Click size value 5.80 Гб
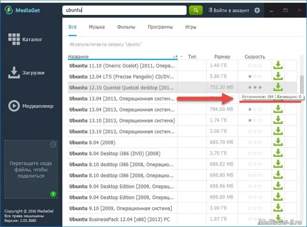The height and width of the screenshot is (227, 307). [x=218, y=76]
